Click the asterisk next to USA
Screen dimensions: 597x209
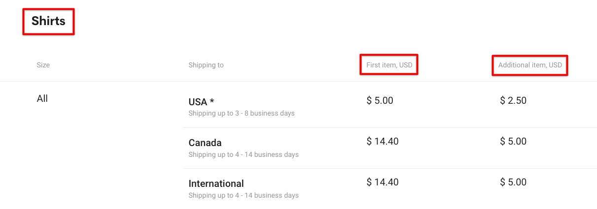[212, 101]
